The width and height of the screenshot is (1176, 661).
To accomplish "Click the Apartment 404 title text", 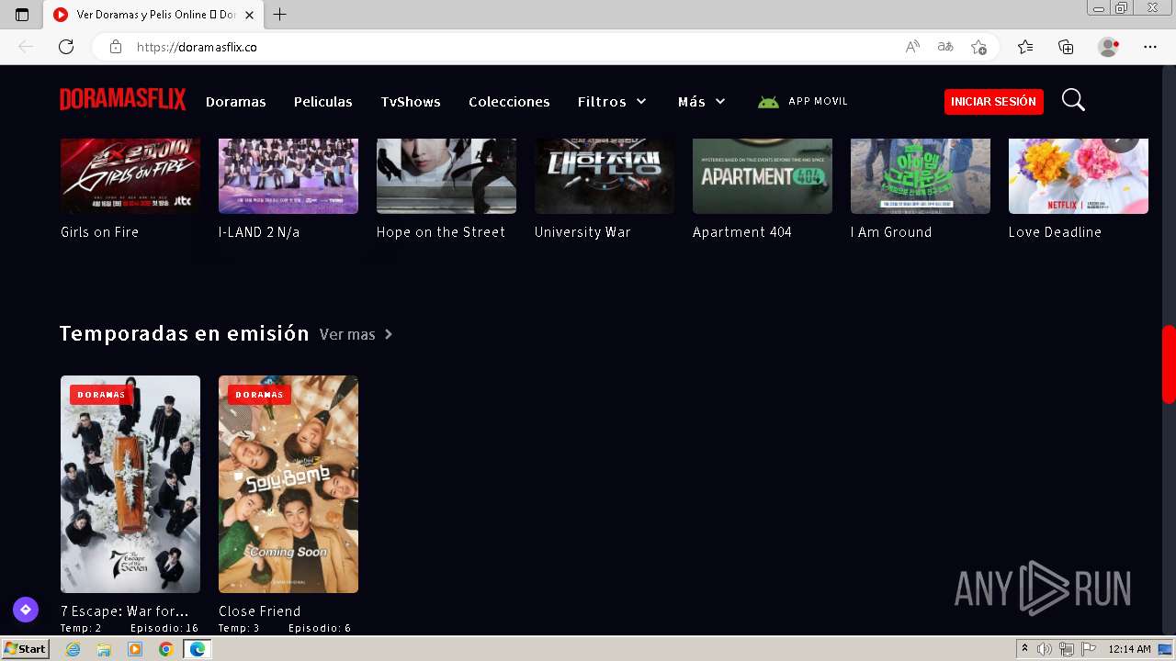I will pos(742,232).
